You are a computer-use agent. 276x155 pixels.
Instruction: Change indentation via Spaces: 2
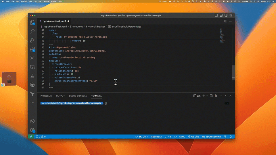[x=156, y=137]
